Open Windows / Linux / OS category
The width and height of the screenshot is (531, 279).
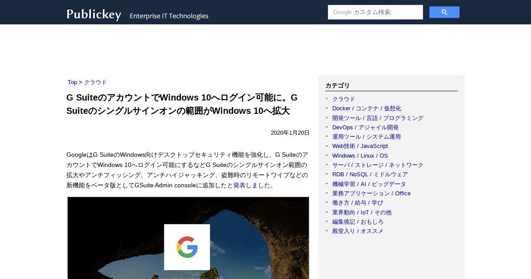point(360,156)
